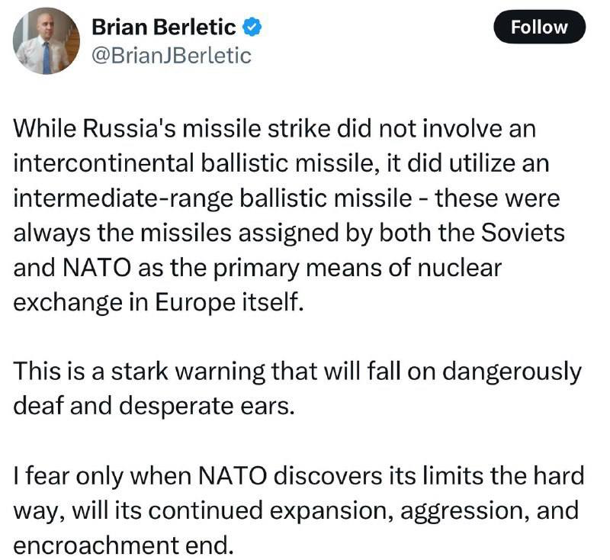
Task: Click "NATO" in the line "and NATO as the primary"
Action: (97, 268)
